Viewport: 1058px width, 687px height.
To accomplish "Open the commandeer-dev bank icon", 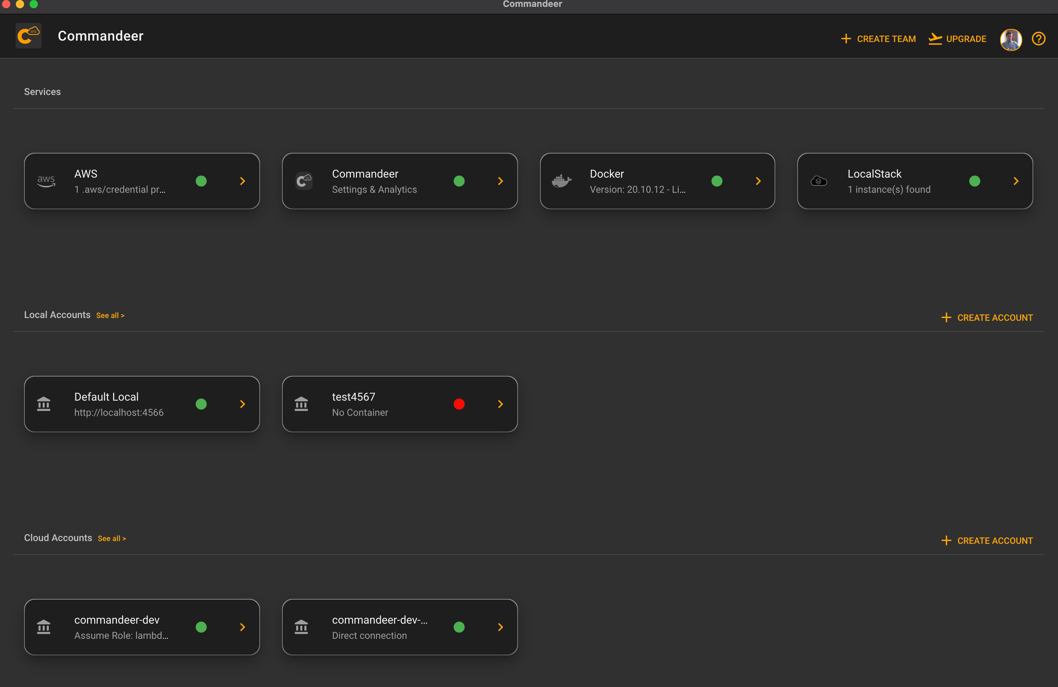I will [44, 627].
